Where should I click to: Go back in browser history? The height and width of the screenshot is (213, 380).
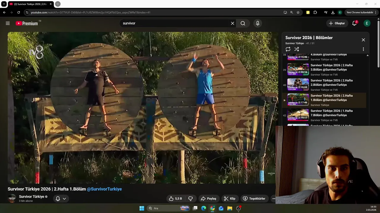[x=4, y=12]
